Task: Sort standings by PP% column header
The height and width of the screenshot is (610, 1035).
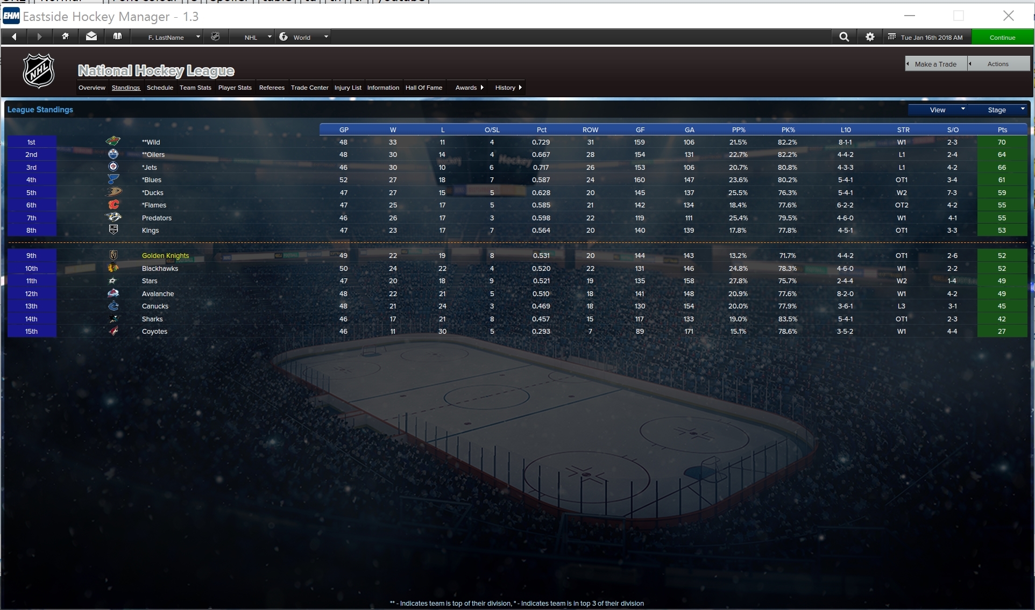Action: [739, 130]
